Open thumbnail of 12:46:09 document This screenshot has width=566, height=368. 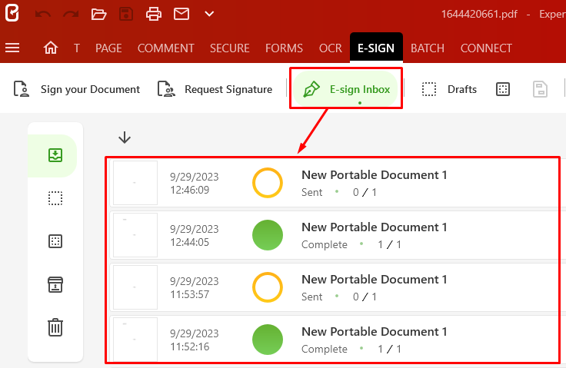pos(135,183)
